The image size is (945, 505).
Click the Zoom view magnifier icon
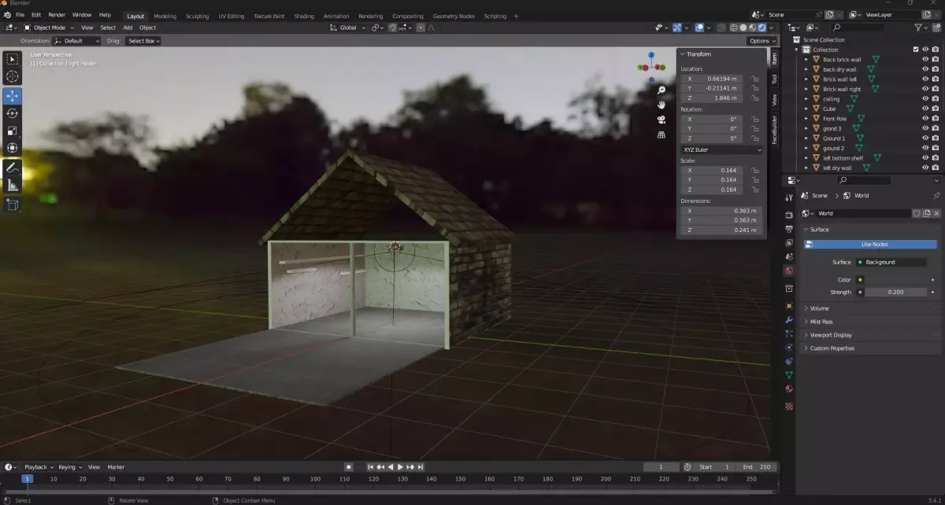point(661,90)
